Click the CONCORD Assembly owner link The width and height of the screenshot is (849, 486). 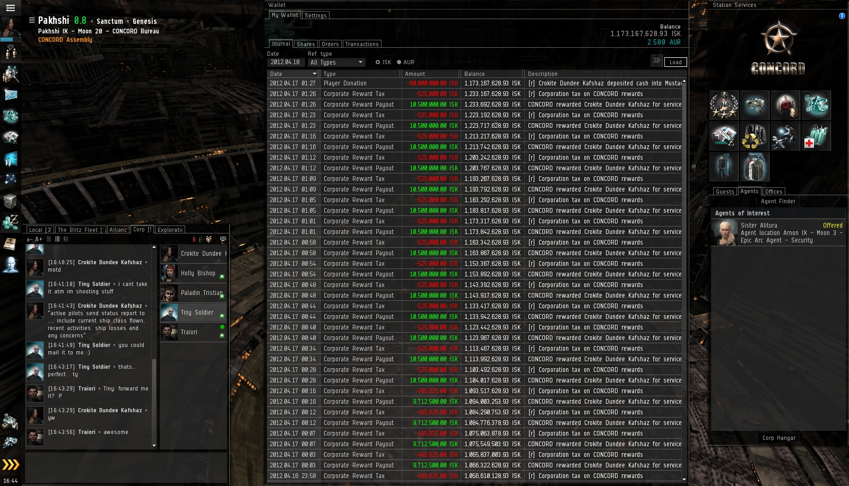coord(65,40)
